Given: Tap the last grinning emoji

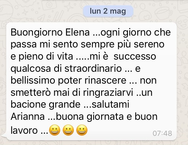Looking at the screenshot, I should point(82,130).
